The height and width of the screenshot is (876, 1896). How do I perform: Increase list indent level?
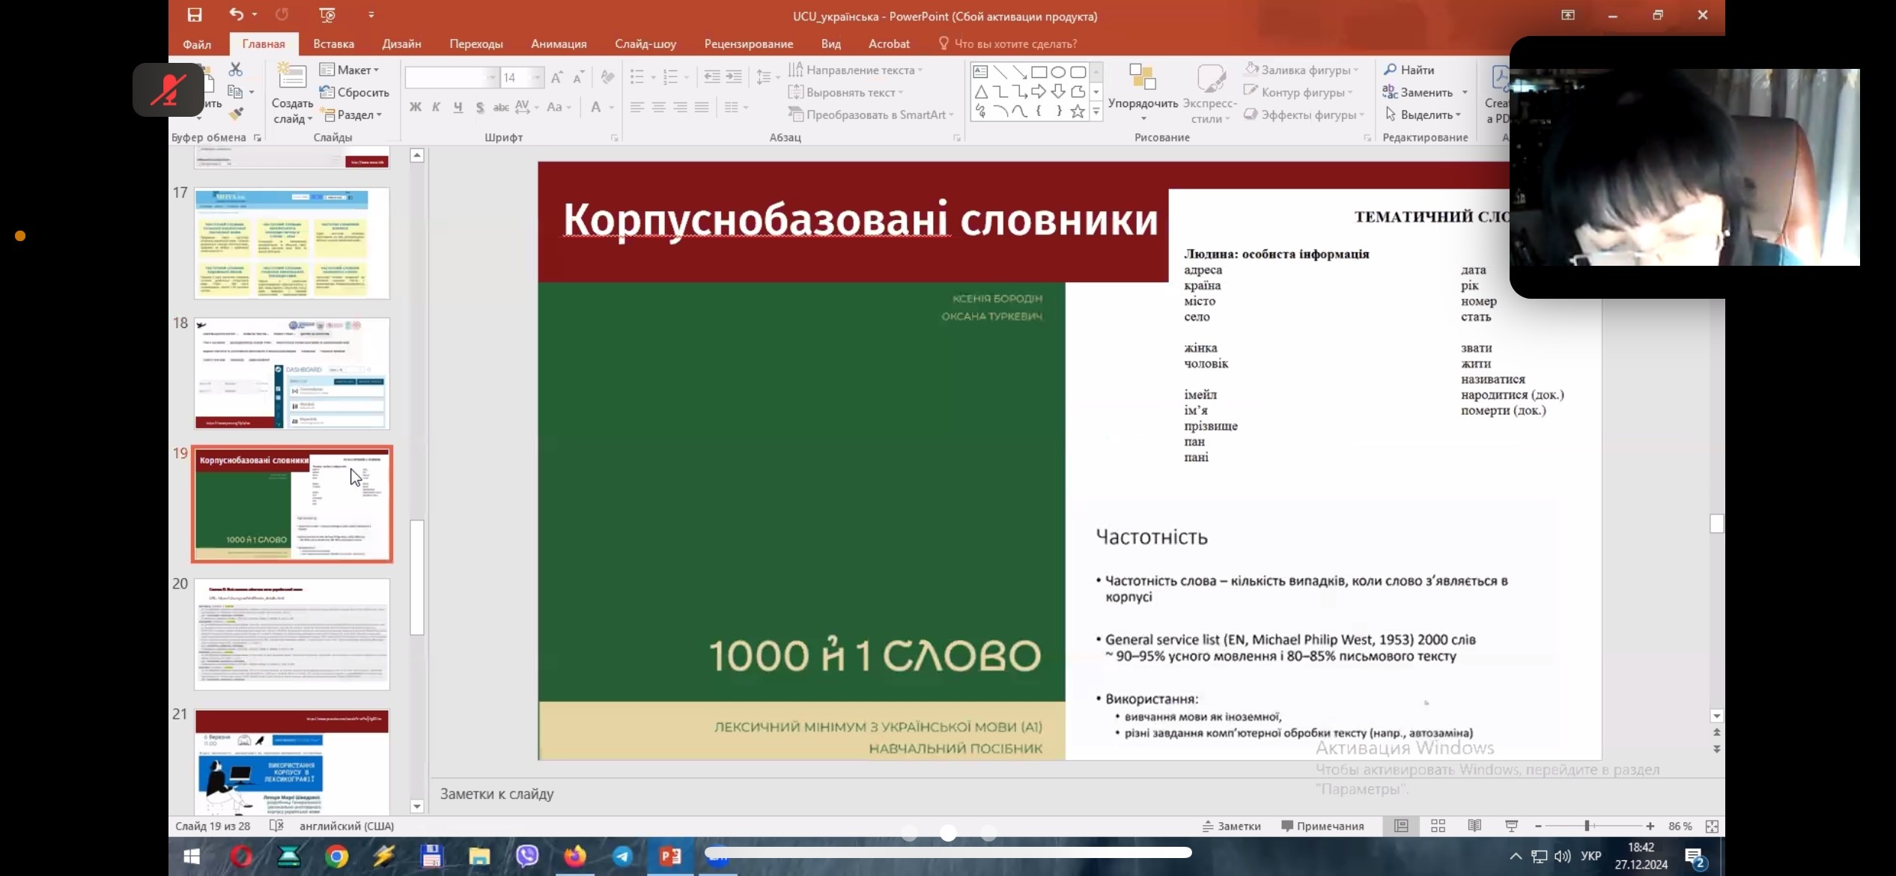[734, 76]
